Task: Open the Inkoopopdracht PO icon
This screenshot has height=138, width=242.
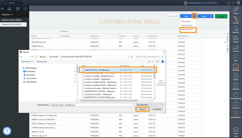Action: 236,114
